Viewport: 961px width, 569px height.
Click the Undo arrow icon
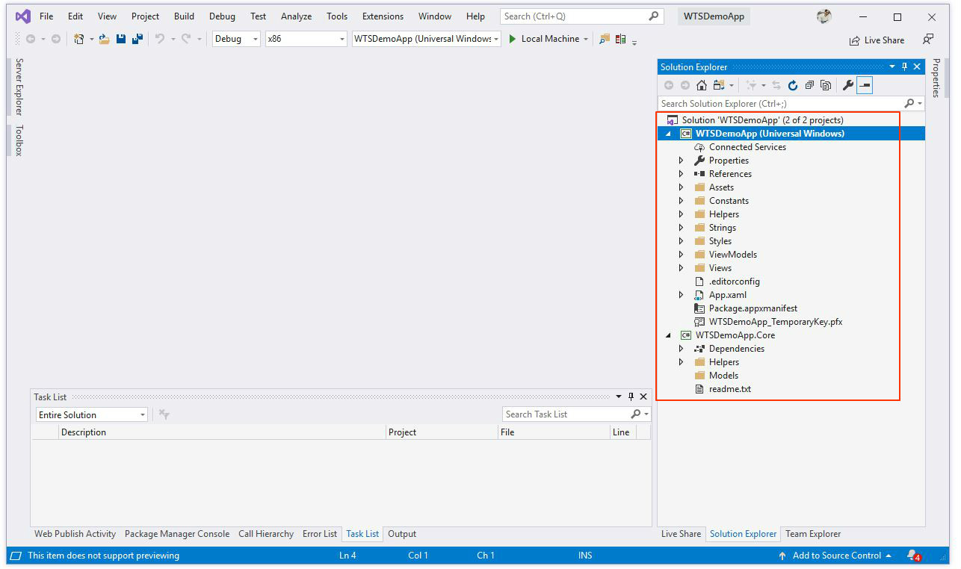[x=159, y=39]
